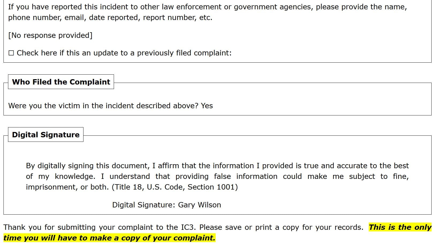Click the highlighted 'This is the only' text
The image size is (434, 245).
(400, 227)
